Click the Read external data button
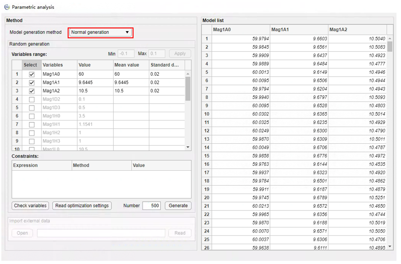The width and height of the screenshot is (401, 264). (x=180, y=233)
